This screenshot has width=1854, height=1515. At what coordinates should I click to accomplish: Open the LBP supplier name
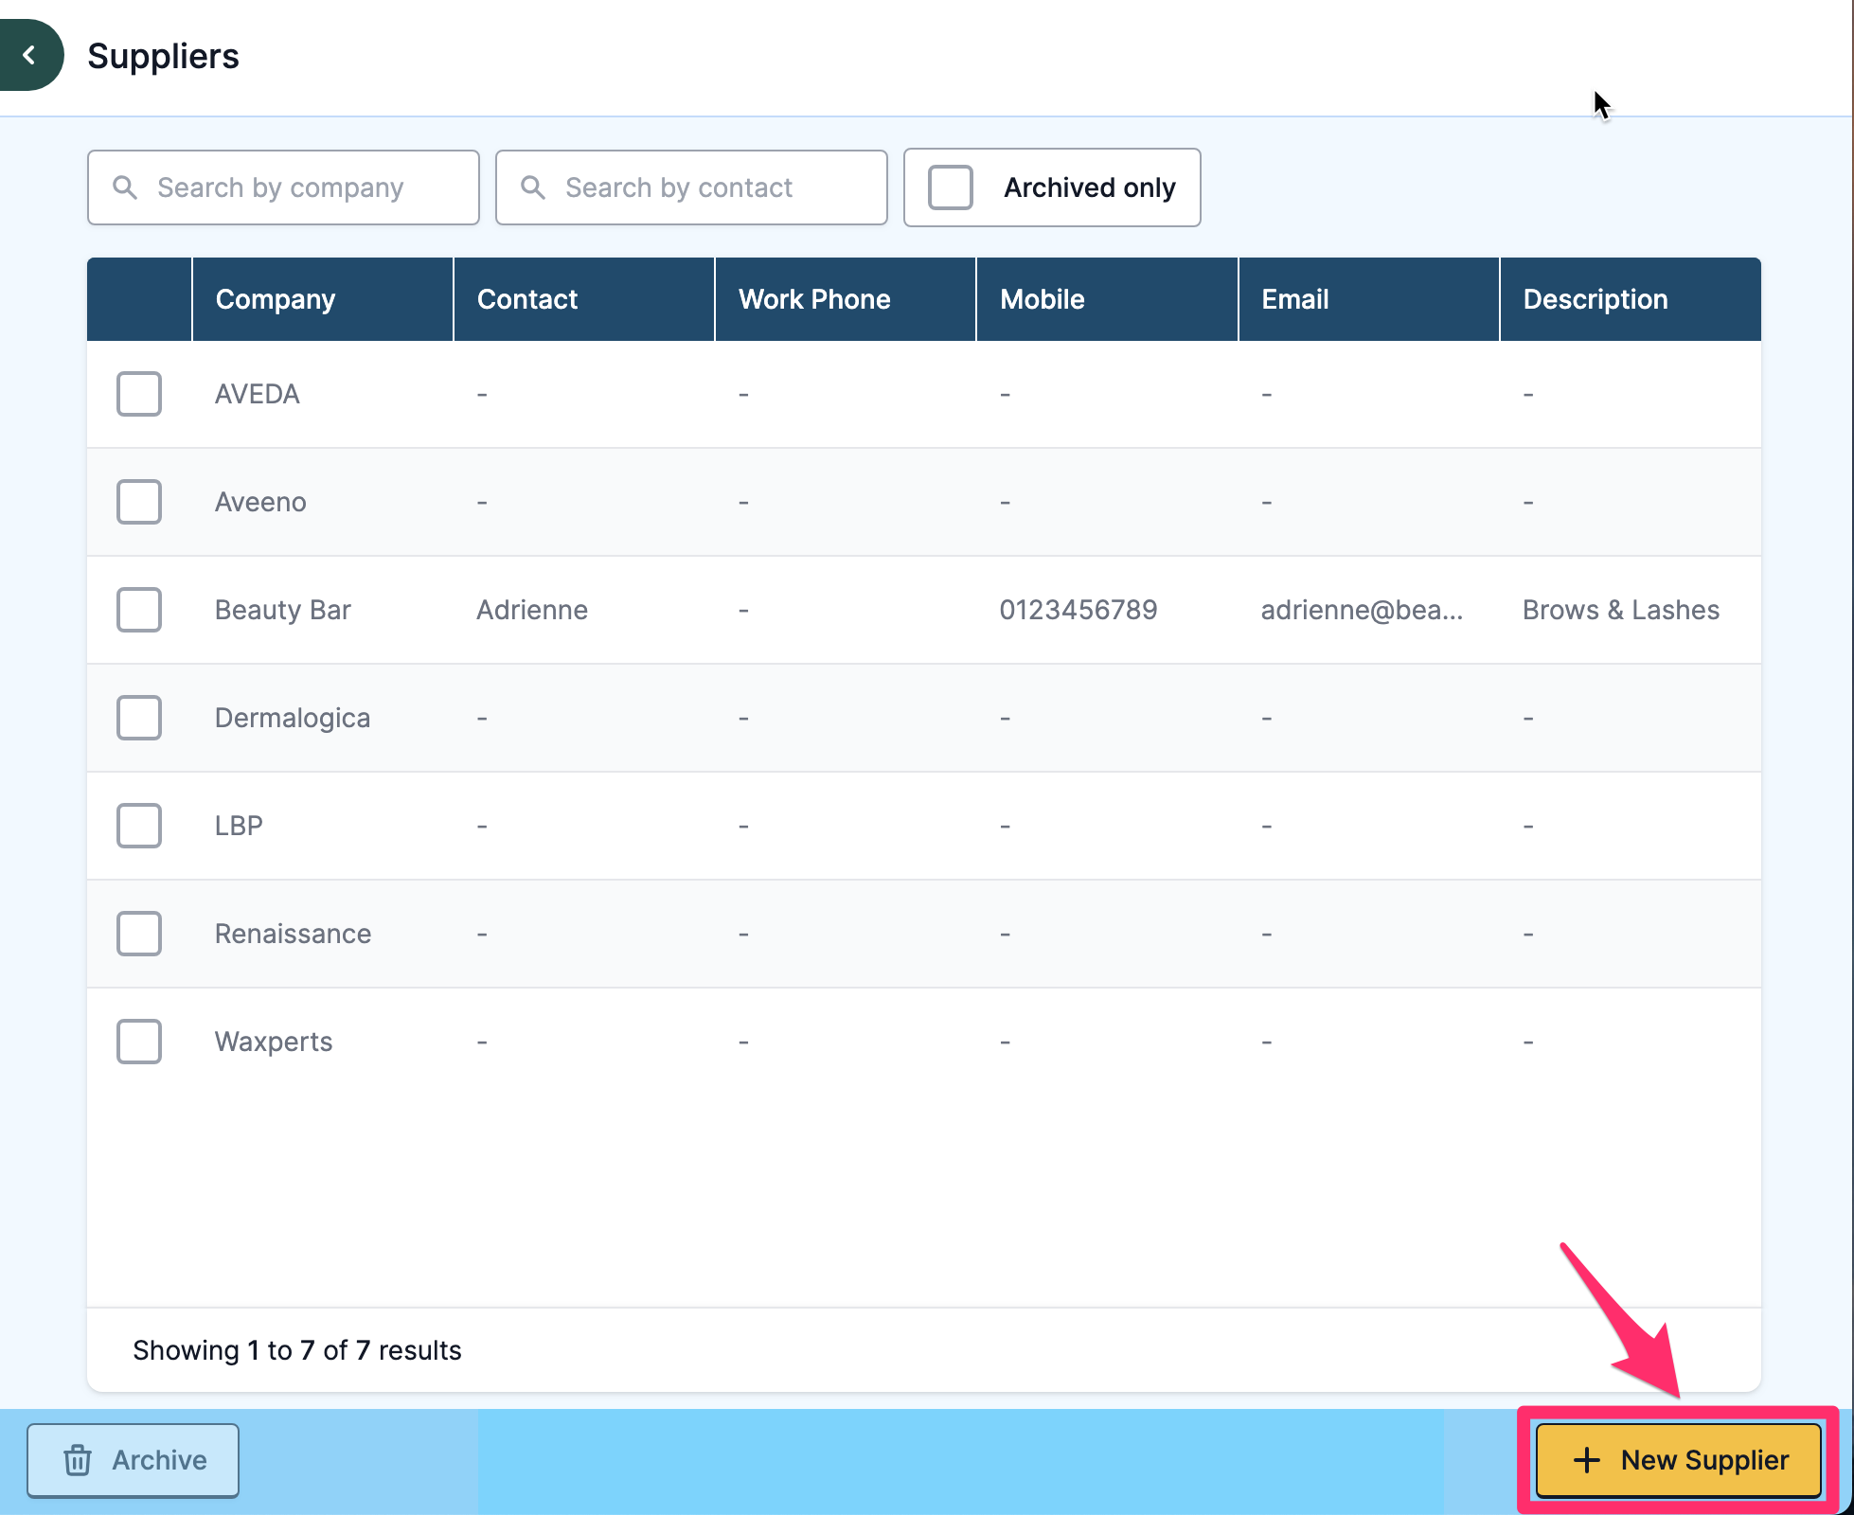tap(239, 826)
